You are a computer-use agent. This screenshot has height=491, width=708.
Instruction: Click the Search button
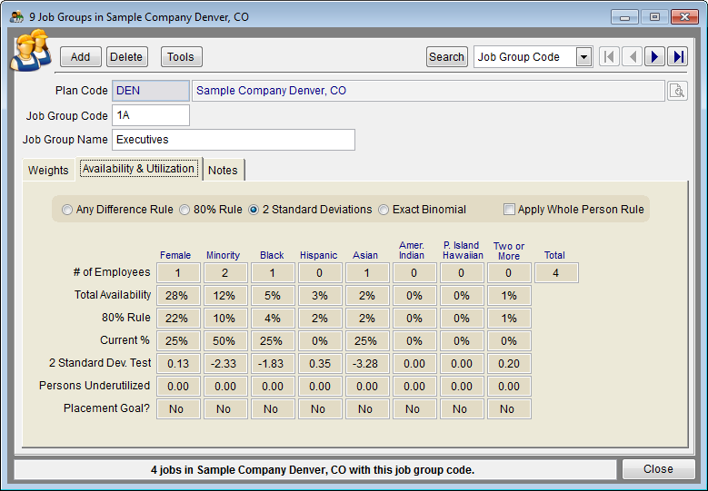tap(446, 57)
